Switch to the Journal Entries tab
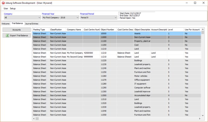The width and height of the screenshot is (208, 122). point(32,23)
